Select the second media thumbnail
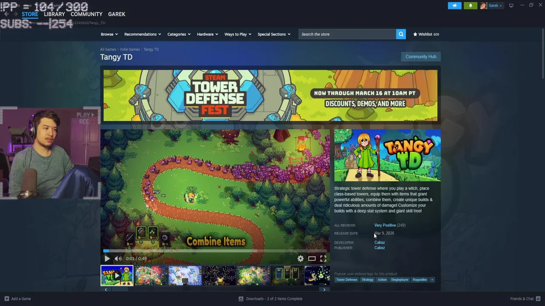Viewport: 545px width, 306px height. pyautogui.click(x=151, y=275)
